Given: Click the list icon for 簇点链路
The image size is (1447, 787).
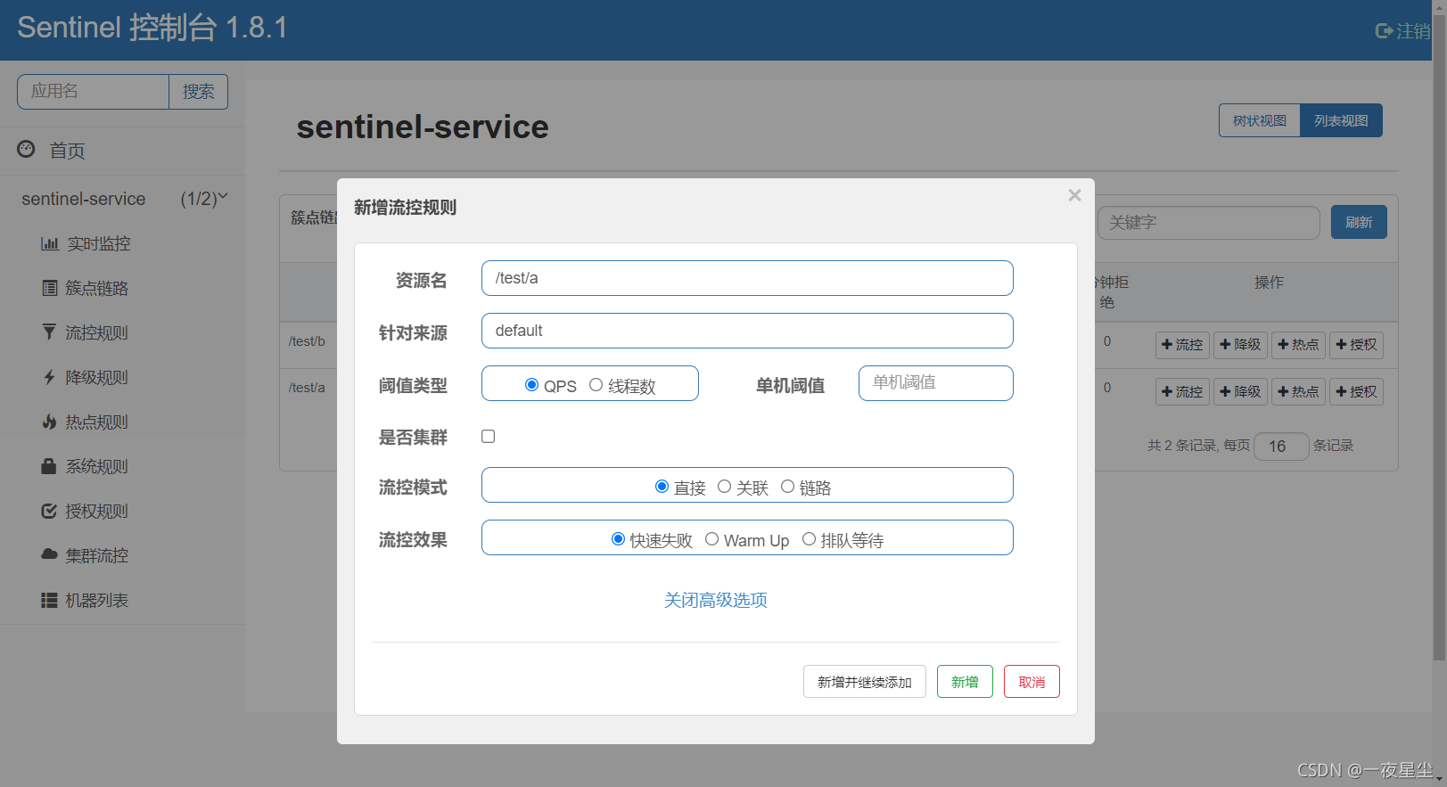Looking at the screenshot, I should coord(50,288).
